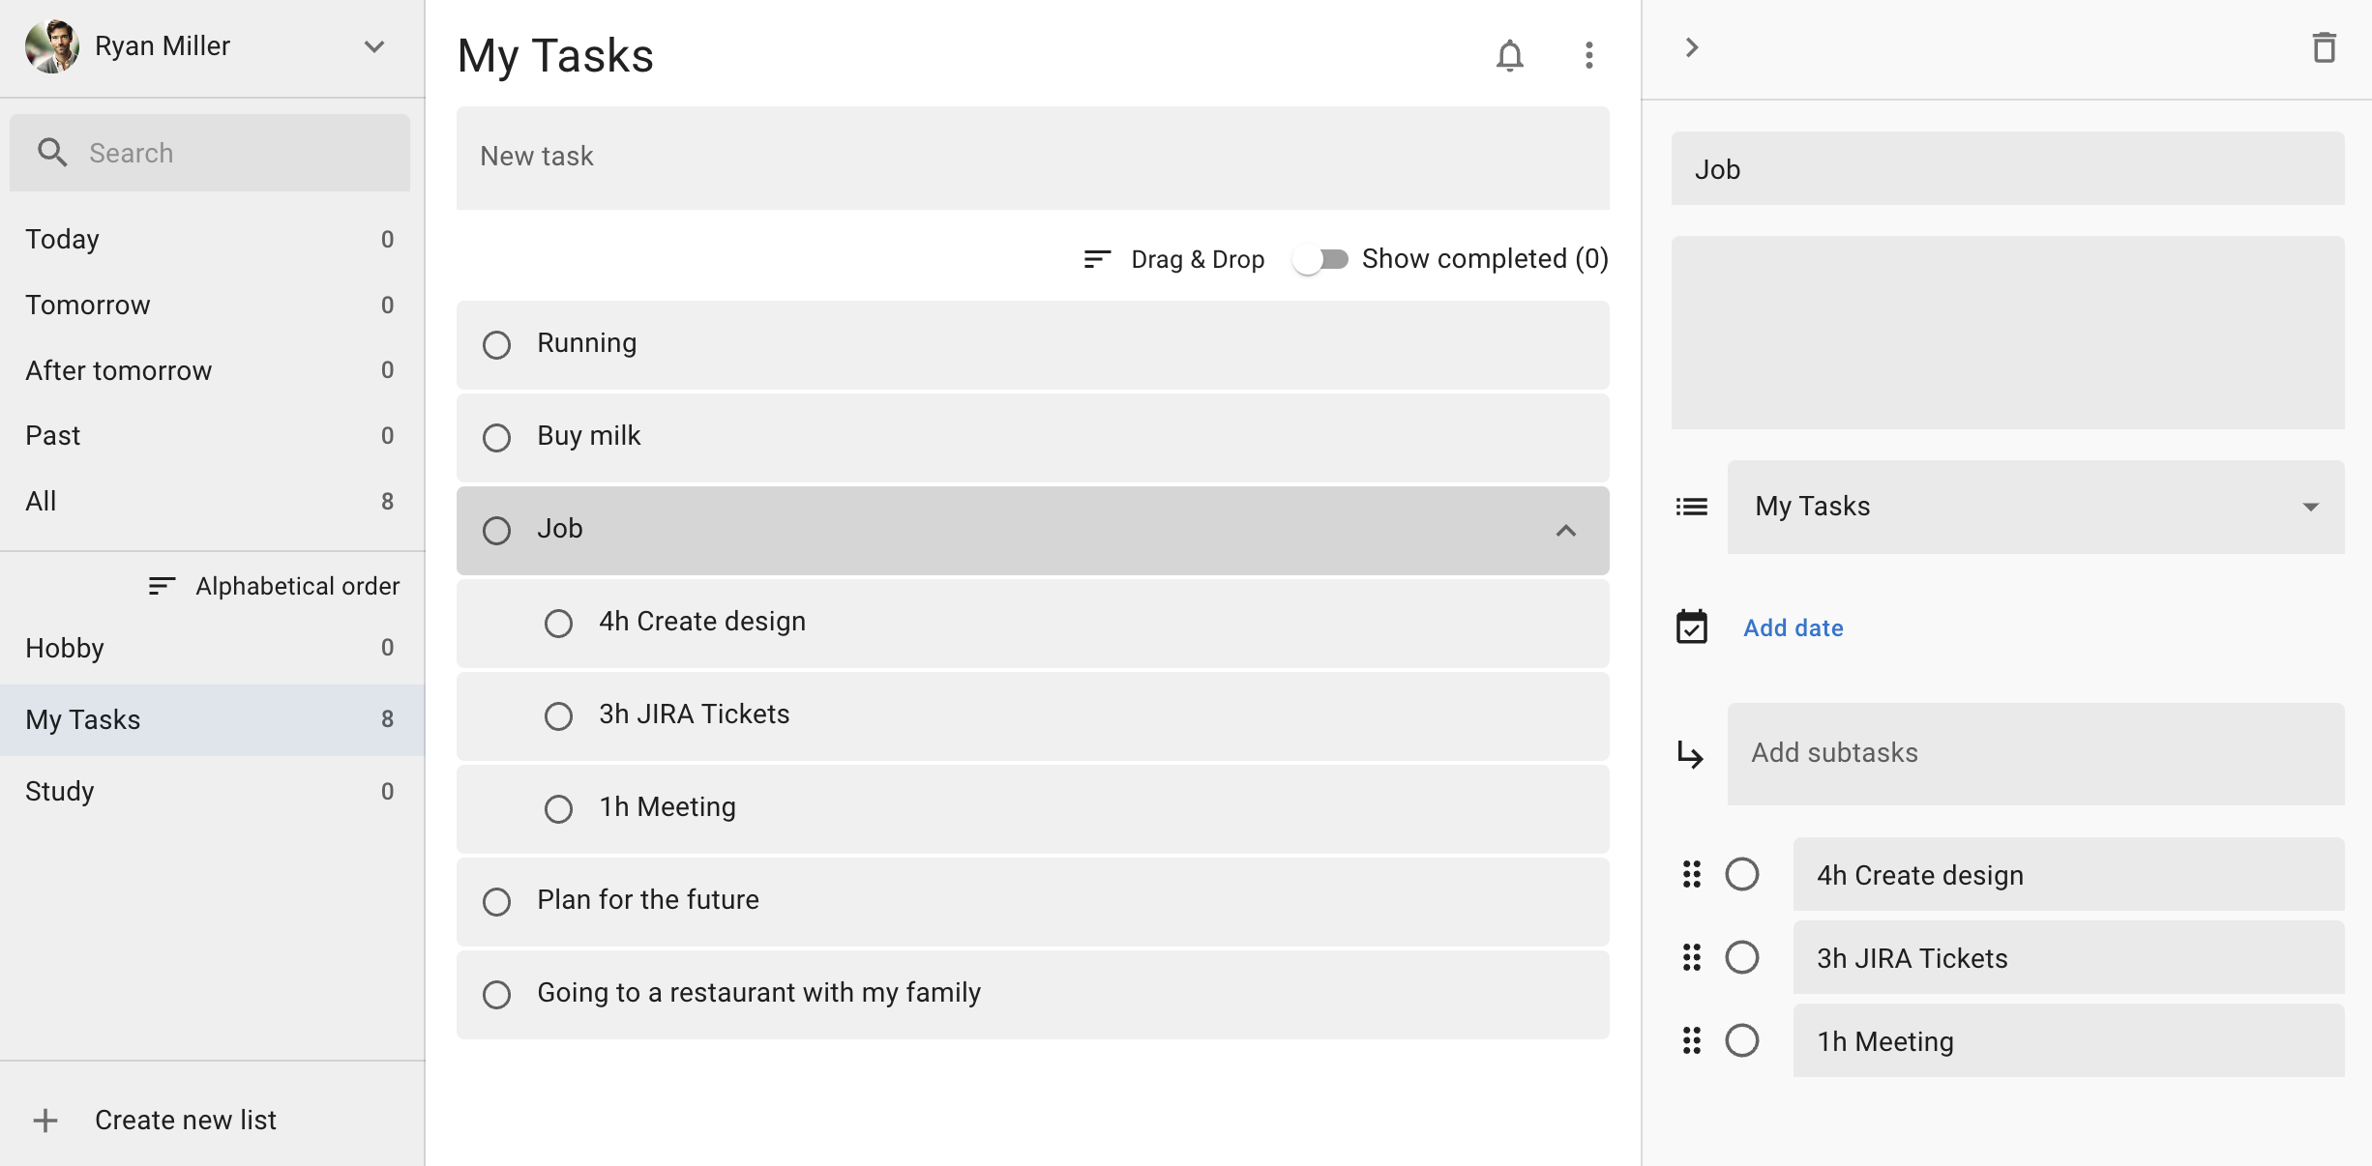The height and width of the screenshot is (1166, 2372).
Task: Click the Add date link
Action: (x=1793, y=627)
